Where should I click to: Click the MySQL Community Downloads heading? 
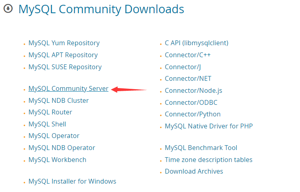point(101,9)
